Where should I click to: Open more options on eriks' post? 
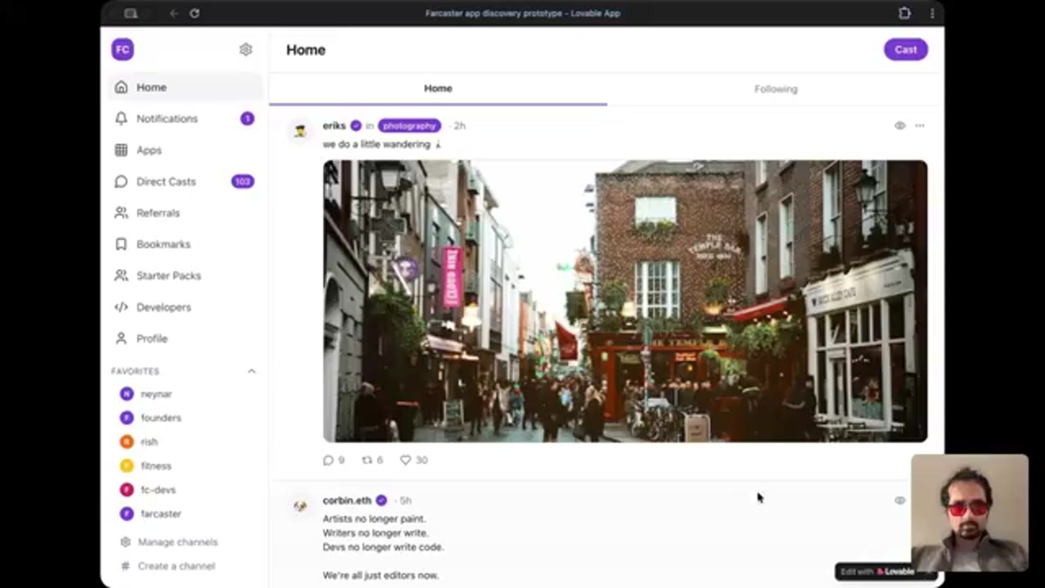tap(920, 126)
